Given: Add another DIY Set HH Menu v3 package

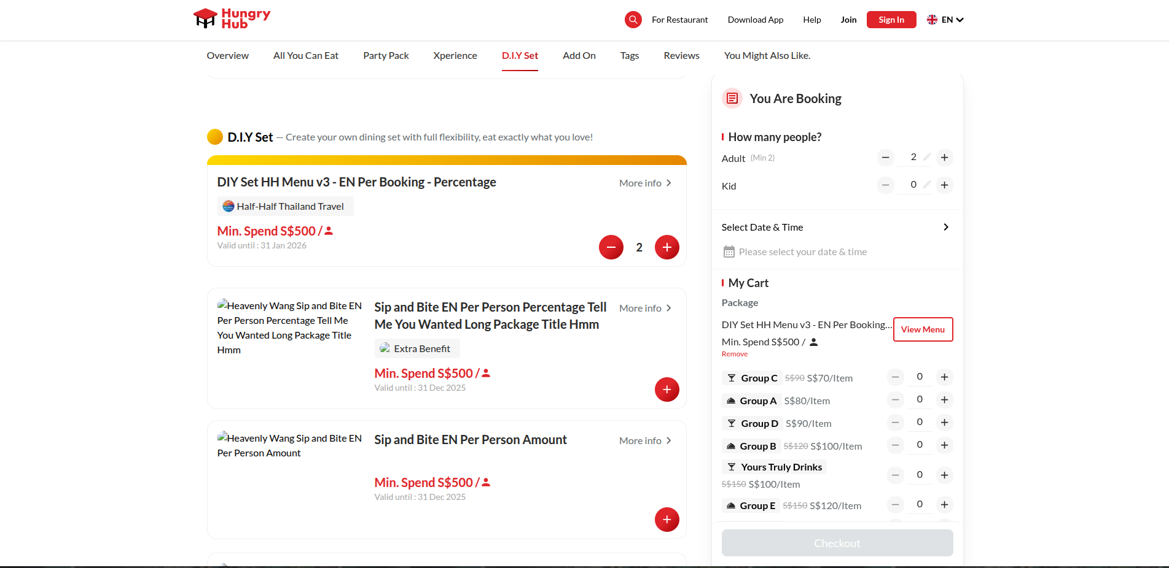Looking at the screenshot, I should coord(667,247).
